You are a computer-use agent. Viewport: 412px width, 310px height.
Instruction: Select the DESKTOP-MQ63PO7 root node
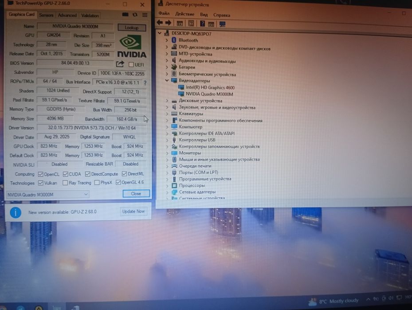191,34
